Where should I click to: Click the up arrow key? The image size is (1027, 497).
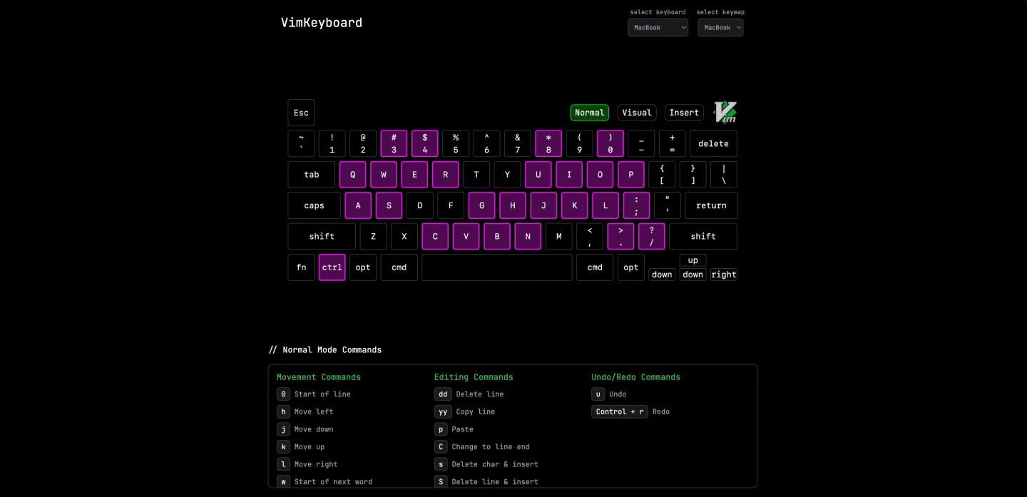click(693, 260)
